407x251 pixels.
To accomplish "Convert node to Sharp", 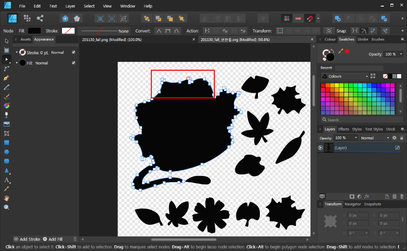I will tap(159, 31).
